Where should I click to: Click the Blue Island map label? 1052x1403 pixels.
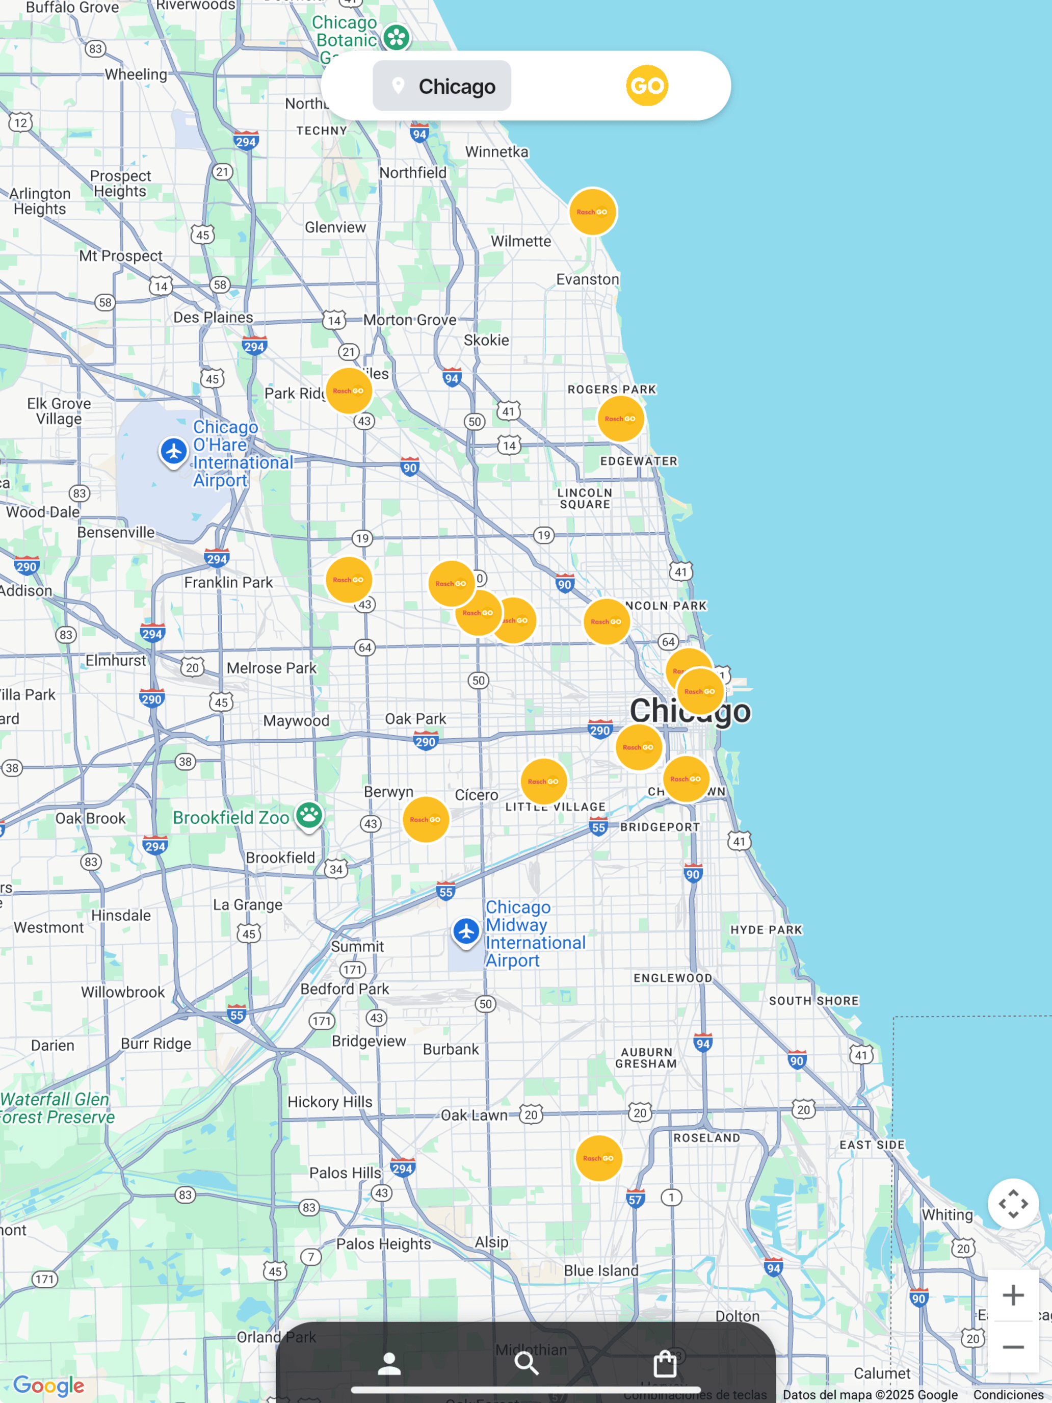point(601,1270)
